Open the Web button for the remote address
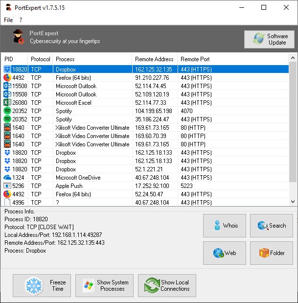Image resolution: width=298 pixels, height=303 pixels. point(225,253)
